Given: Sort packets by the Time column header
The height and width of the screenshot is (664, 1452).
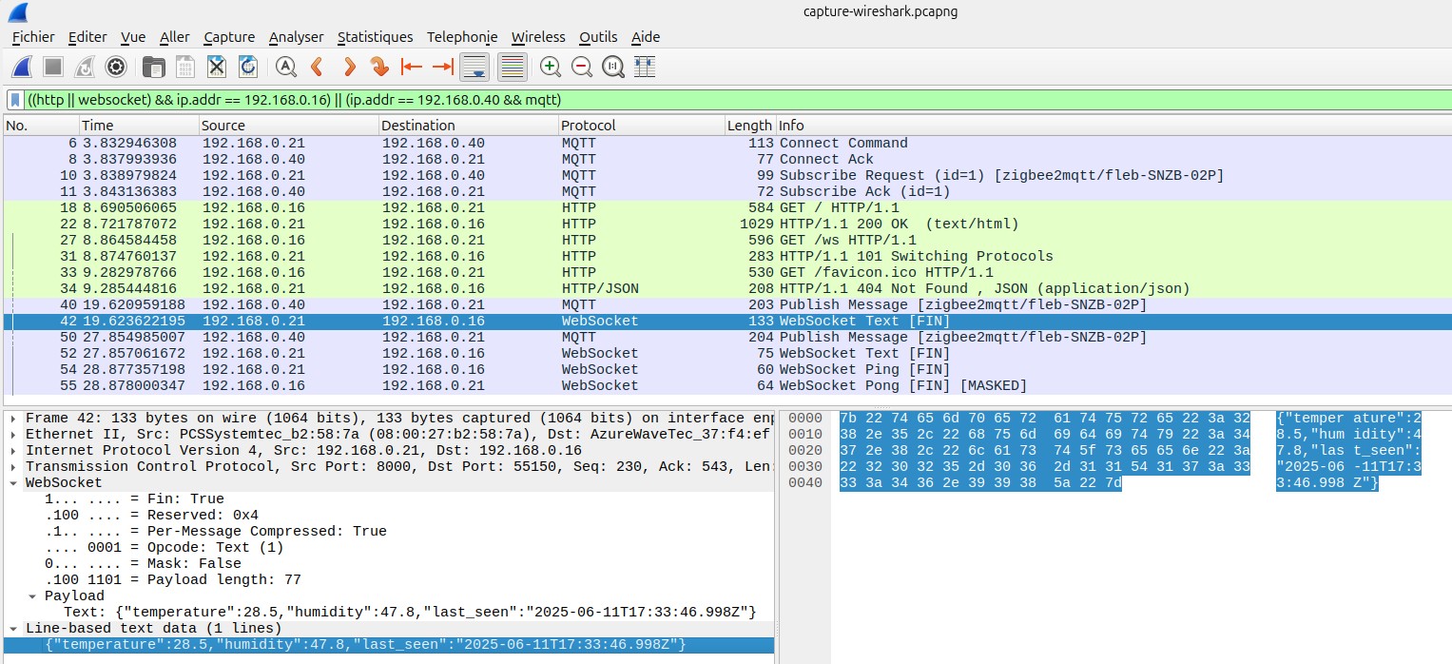Looking at the screenshot, I should pyautogui.click(x=139, y=126).
